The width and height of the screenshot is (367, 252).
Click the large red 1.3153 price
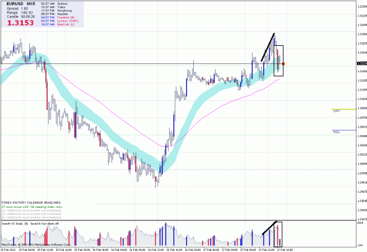(x=21, y=23)
